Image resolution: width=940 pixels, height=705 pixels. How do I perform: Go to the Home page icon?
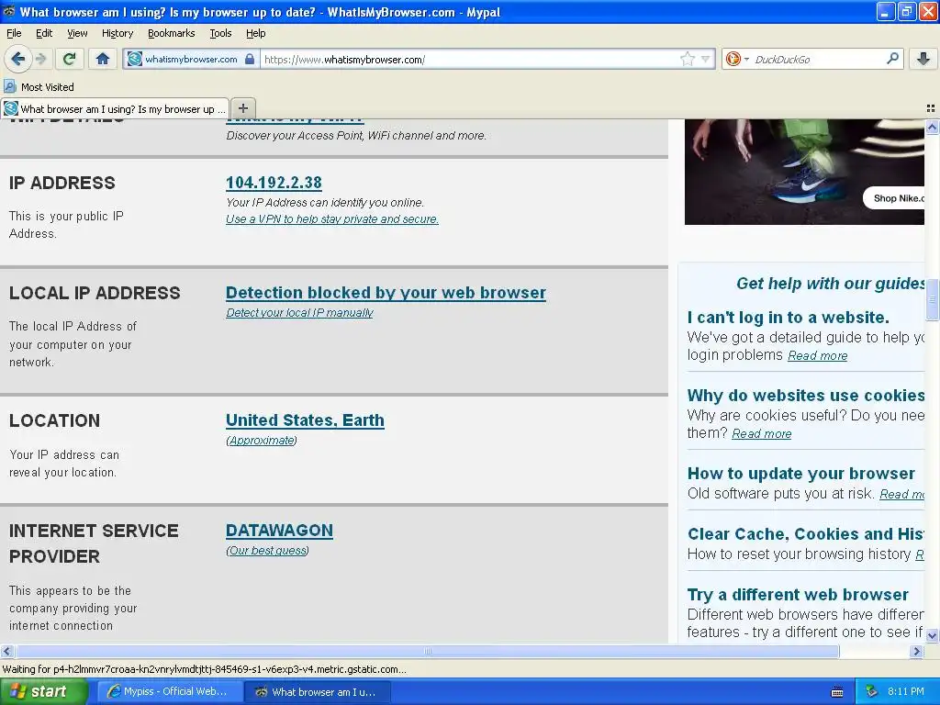(103, 59)
